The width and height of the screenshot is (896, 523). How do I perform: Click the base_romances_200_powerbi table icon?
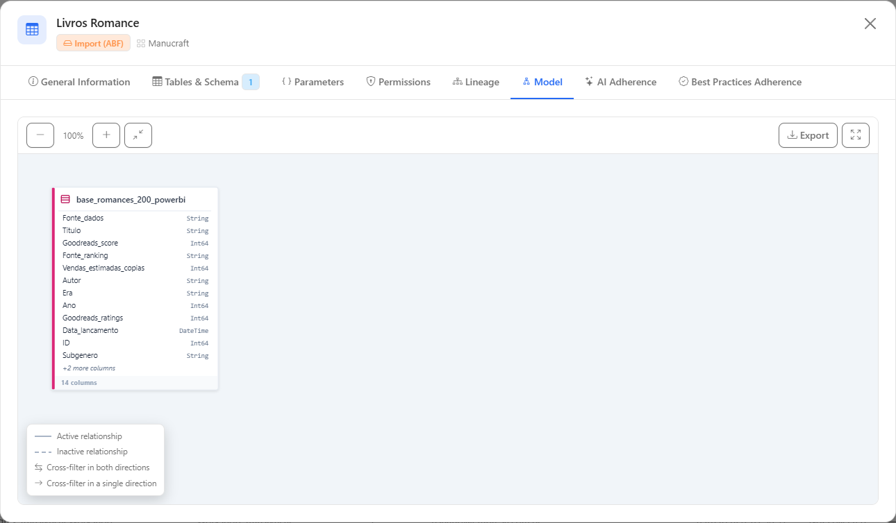click(x=65, y=199)
